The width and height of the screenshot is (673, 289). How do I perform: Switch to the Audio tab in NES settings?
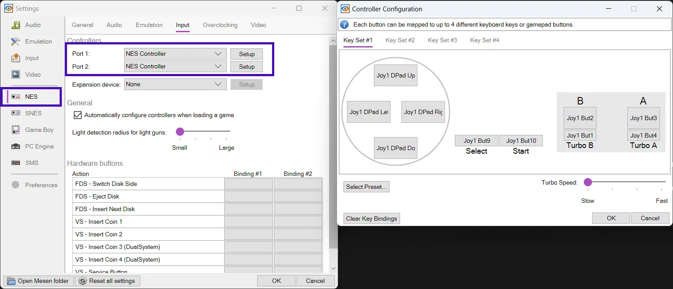click(114, 25)
